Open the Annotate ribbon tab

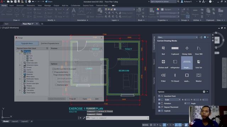pyautogui.click(x=20, y=6)
